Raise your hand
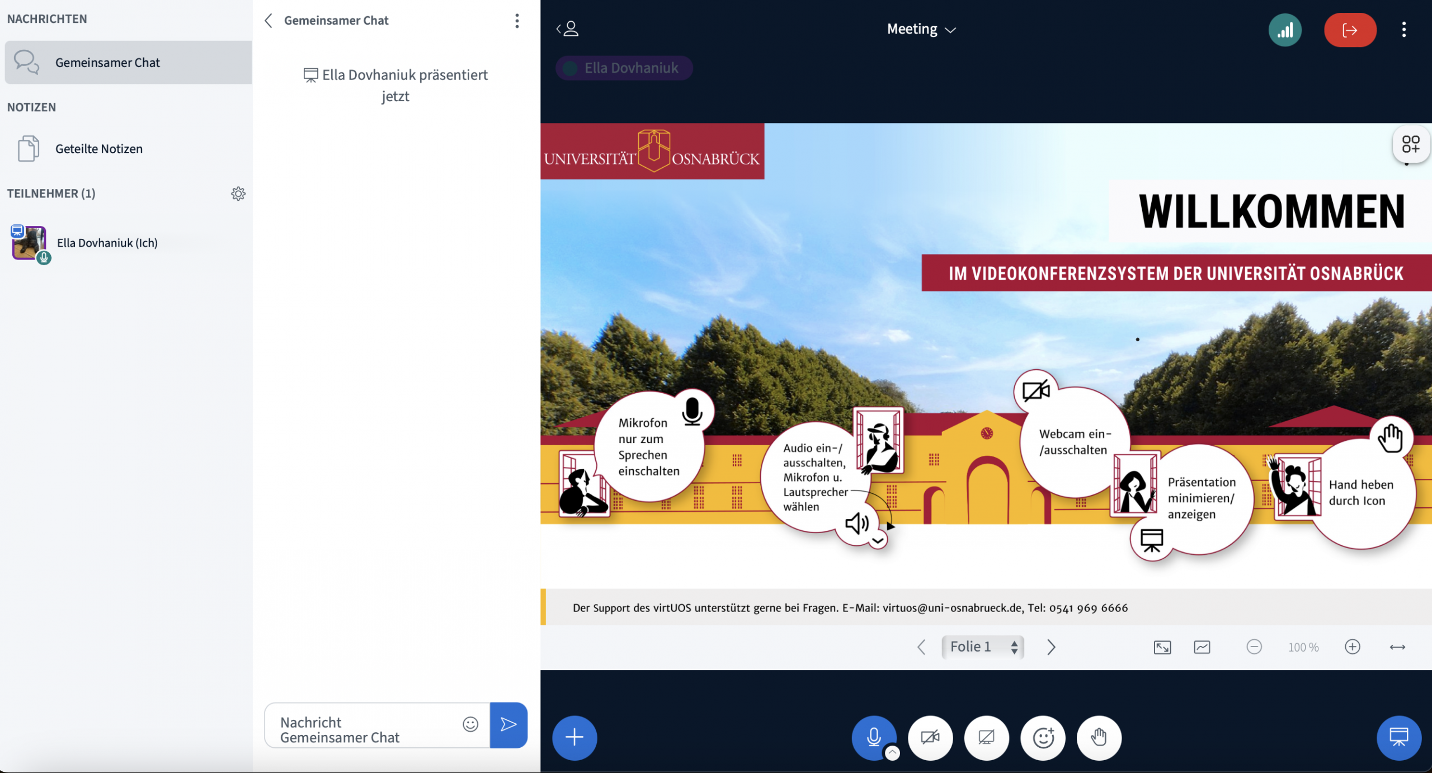This screenshot has width=1432, height=773. click(x=1099, y=738)
